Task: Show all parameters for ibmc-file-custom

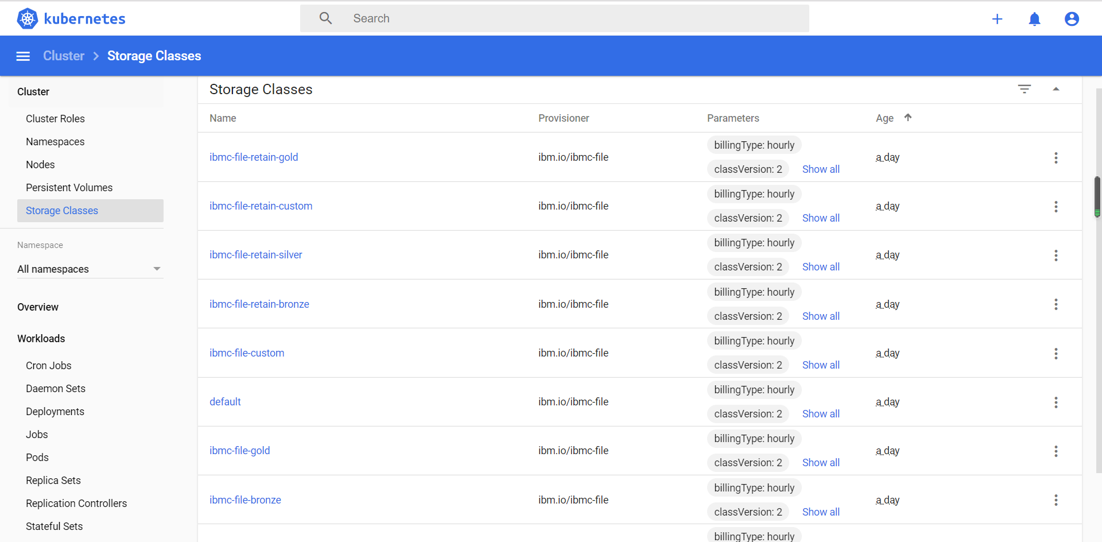Action: 821,365
